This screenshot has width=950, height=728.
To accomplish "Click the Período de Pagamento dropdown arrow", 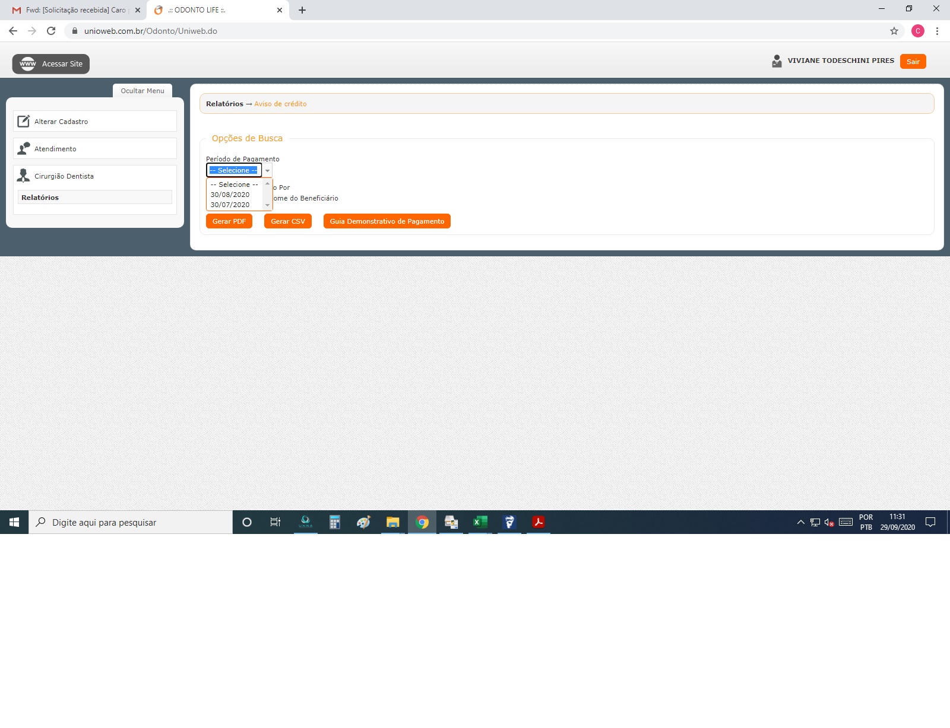I will click(268, 170).
